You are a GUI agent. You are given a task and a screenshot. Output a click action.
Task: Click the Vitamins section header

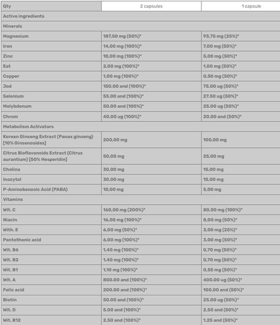click(140, 199)
